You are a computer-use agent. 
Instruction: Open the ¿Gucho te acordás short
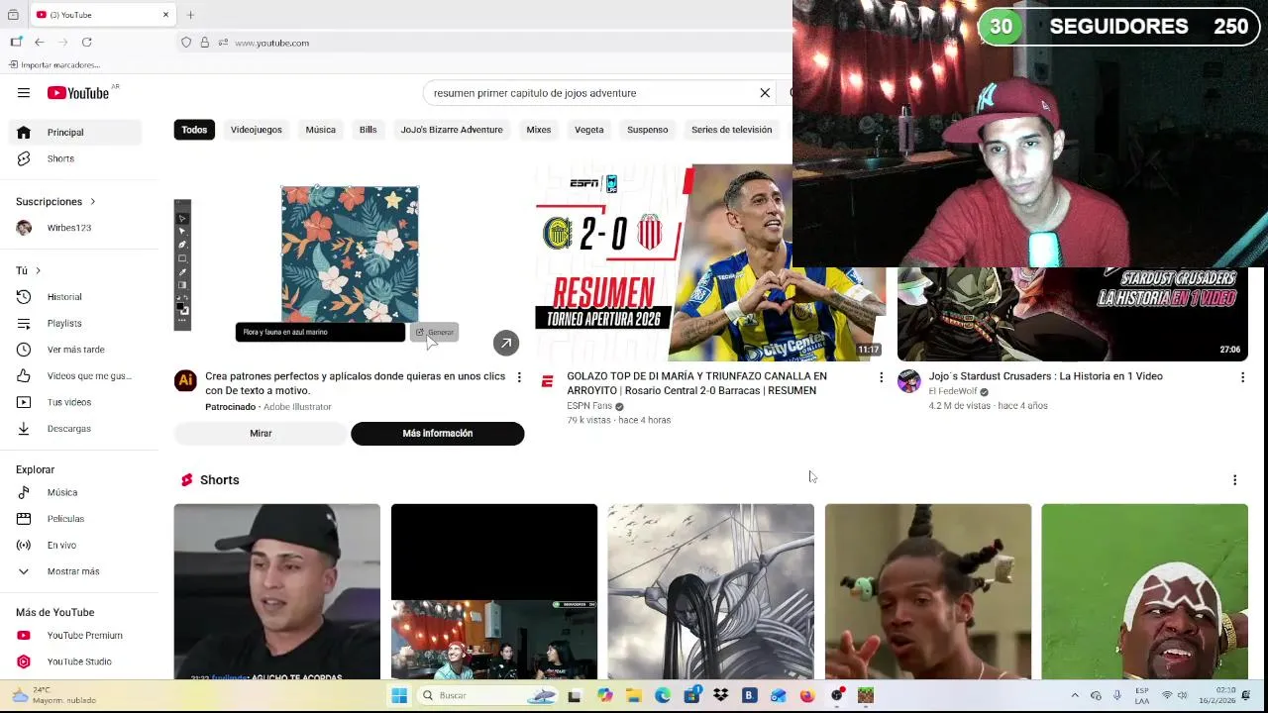coord(276,592)
